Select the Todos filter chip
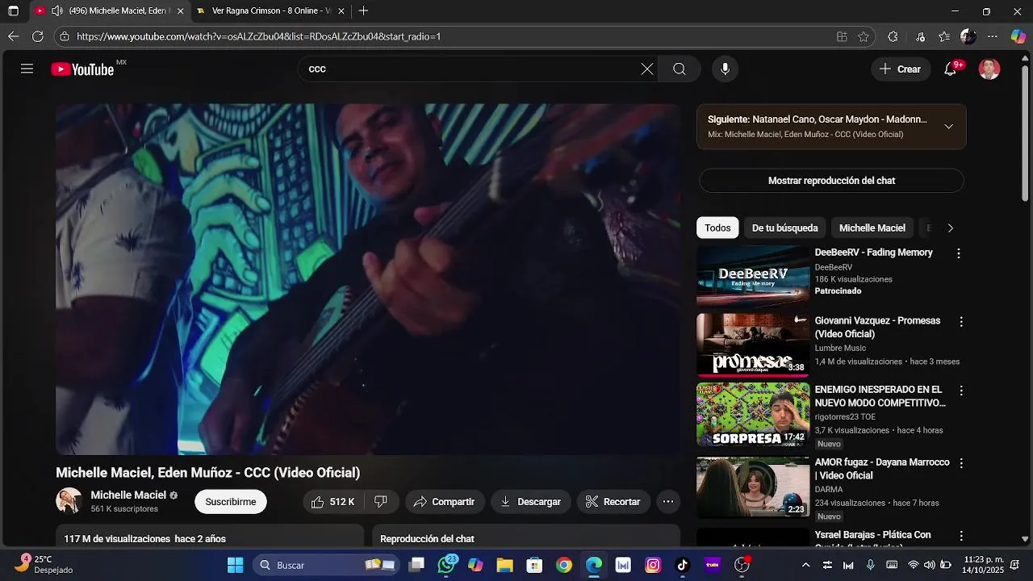This screenshot has height=581, width=1033. tap(717, 228)
